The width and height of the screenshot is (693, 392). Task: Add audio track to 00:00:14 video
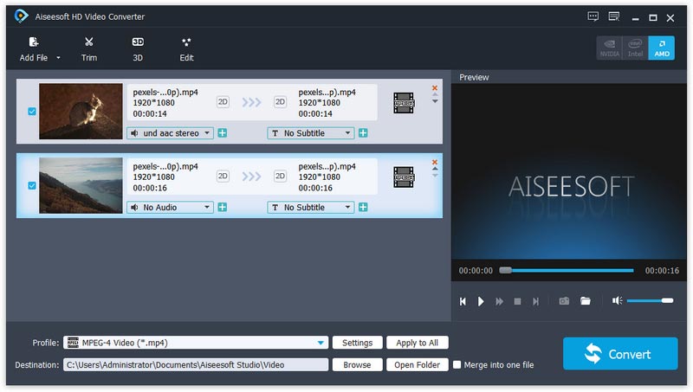point(223,133)
